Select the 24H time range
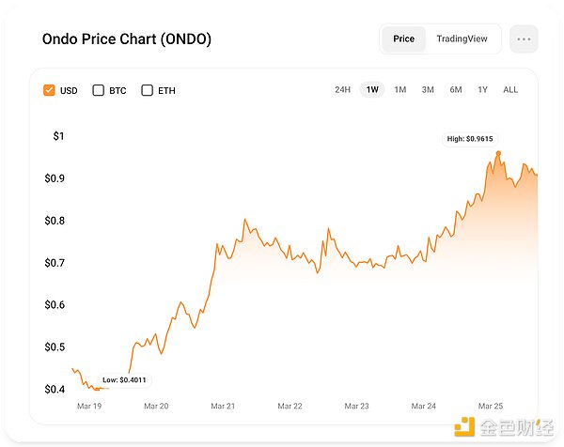Viewport: 564px width, 447px height. tap(342, 90)
